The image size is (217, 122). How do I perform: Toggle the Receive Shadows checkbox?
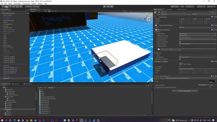(x=180, y=42)
